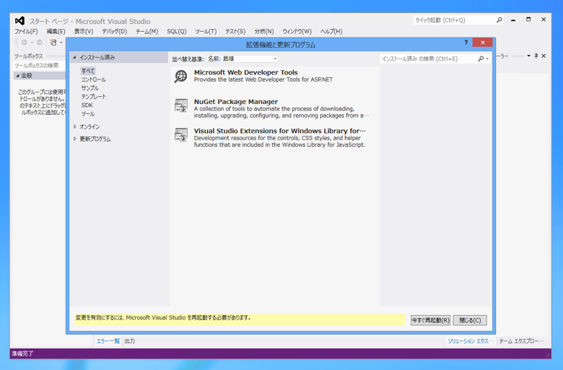563x370 pixels.
Task: Open the 表示(V) menu
Action: [x=84, y=31]
